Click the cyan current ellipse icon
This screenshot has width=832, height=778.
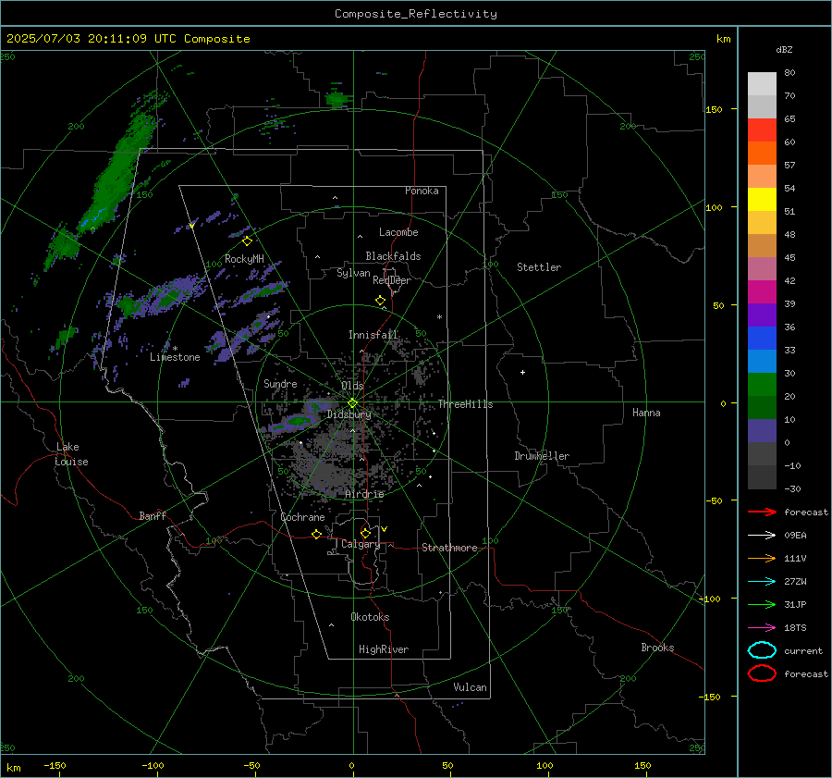click(762, 650)
